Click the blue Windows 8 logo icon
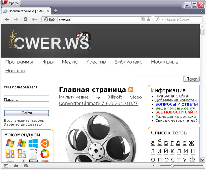Image resolution: width=206 pixels, height=170 pixels. [33, 143]
